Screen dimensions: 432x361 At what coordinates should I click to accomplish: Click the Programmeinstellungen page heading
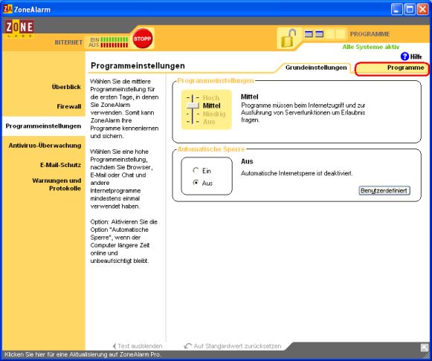coord(138,66)
